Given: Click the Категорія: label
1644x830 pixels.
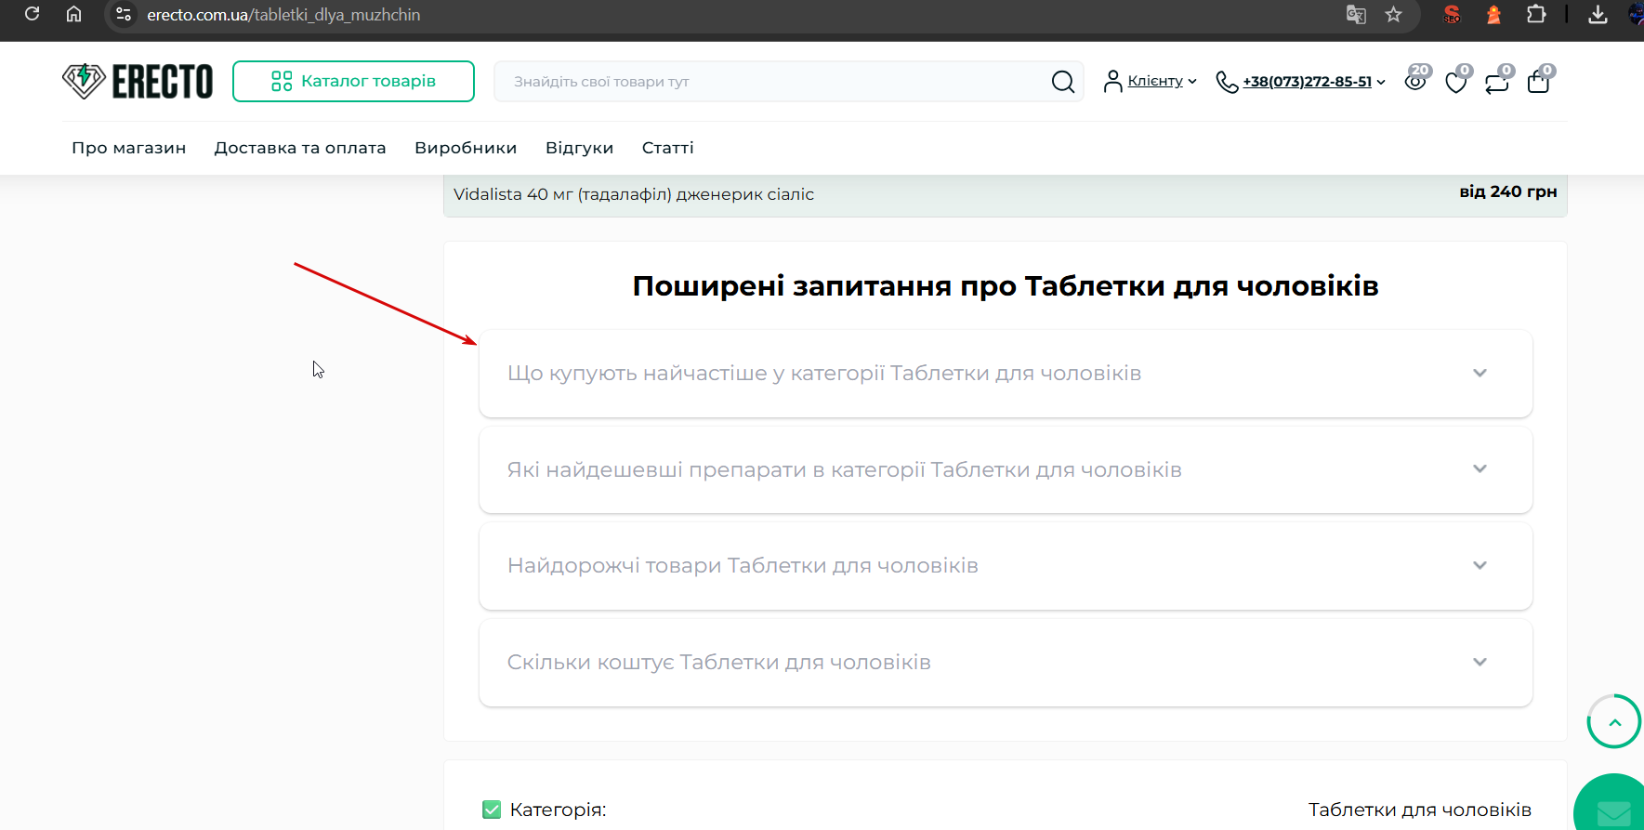Looking at the screenshot, I should [558, 810].
